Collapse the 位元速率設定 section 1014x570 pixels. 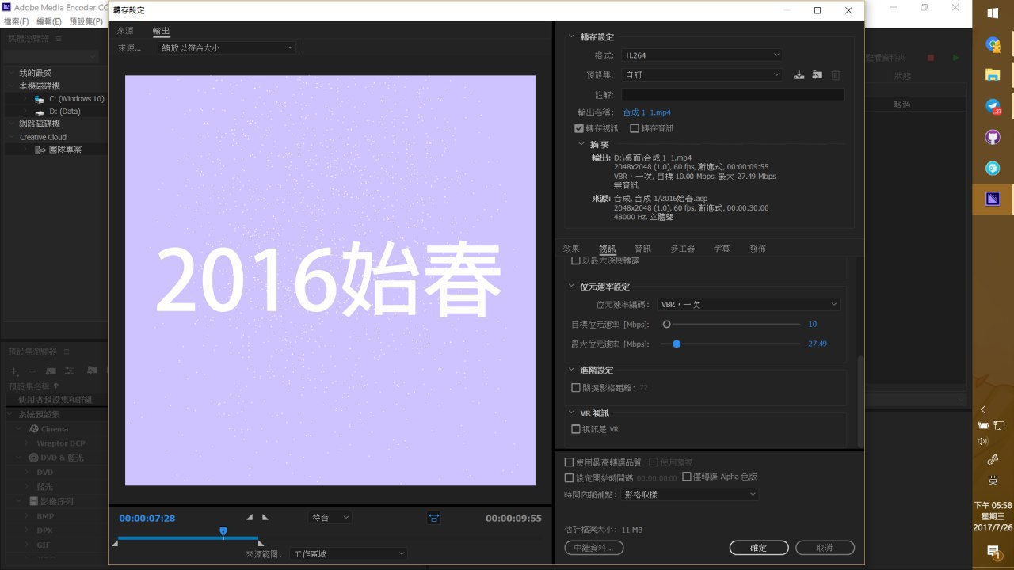[571, 287]
